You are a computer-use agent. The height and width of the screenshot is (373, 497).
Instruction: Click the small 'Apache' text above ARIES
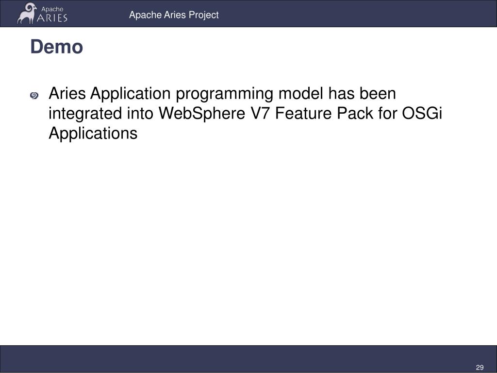point(52,9)
